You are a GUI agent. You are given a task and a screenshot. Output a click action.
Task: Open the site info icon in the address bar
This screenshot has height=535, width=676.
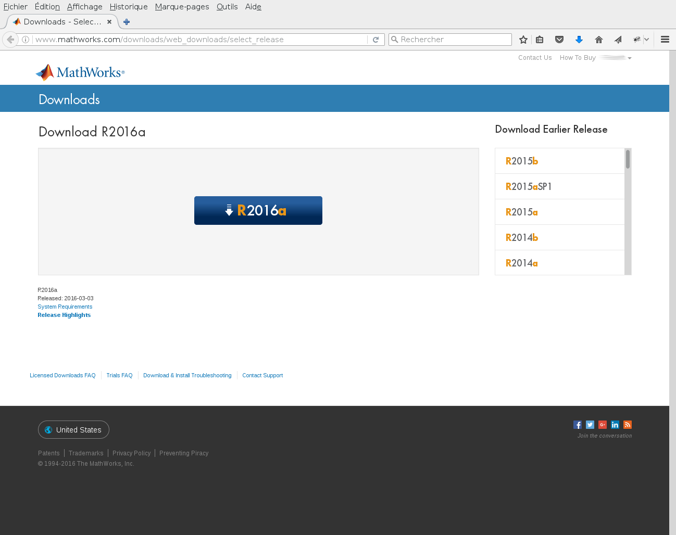[x=26, y=40]
